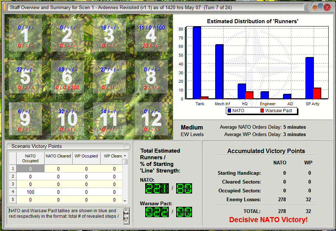Click the help text box down arrow

pos(126,221)
